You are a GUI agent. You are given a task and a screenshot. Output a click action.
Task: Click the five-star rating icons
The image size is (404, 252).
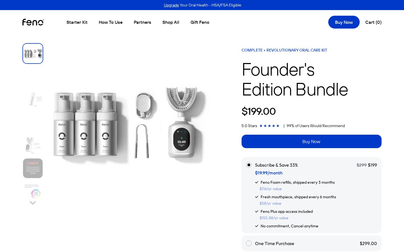(x=269, y=126)
